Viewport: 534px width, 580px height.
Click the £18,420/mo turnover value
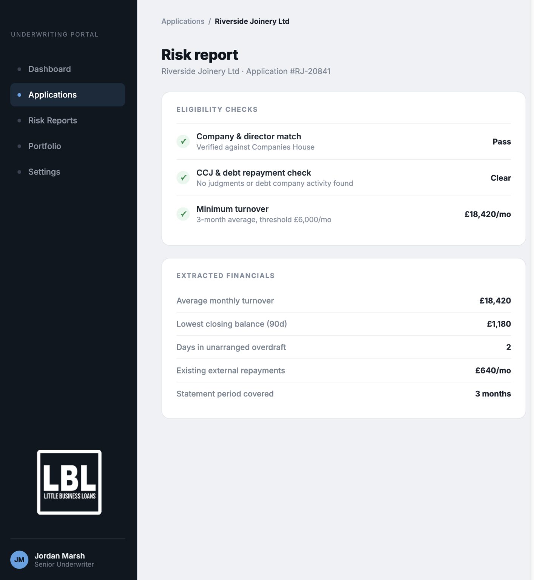pos(488,214)
